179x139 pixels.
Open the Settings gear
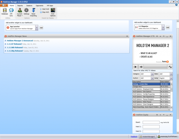tap(26, 11)
